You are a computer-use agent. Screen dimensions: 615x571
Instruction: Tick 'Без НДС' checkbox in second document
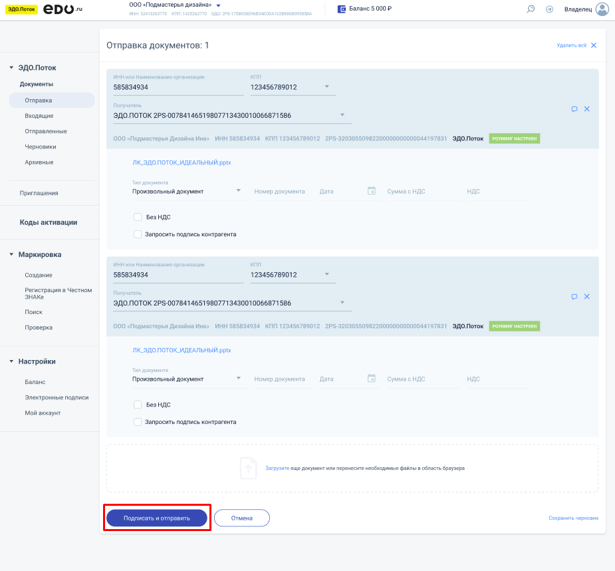coord(138,405)
